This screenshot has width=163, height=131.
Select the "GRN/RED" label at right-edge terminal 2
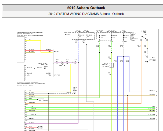(x=152, y=95)
